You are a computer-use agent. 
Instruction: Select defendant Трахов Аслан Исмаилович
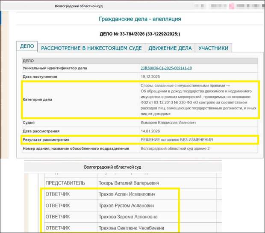127,194
